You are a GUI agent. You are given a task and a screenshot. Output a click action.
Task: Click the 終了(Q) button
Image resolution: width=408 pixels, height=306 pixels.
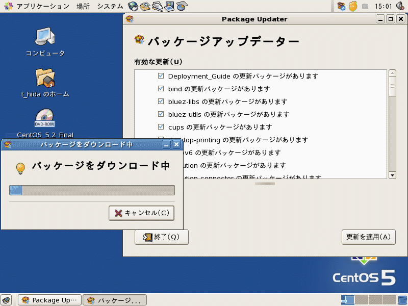[x=162, y=237]
